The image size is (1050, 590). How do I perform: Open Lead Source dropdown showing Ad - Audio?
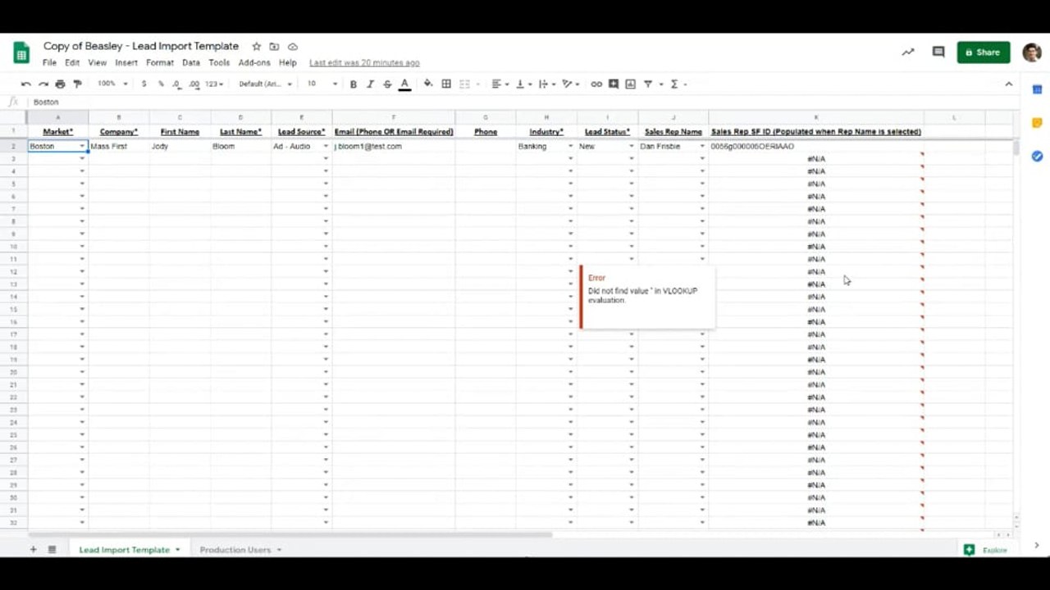point(326,146)
